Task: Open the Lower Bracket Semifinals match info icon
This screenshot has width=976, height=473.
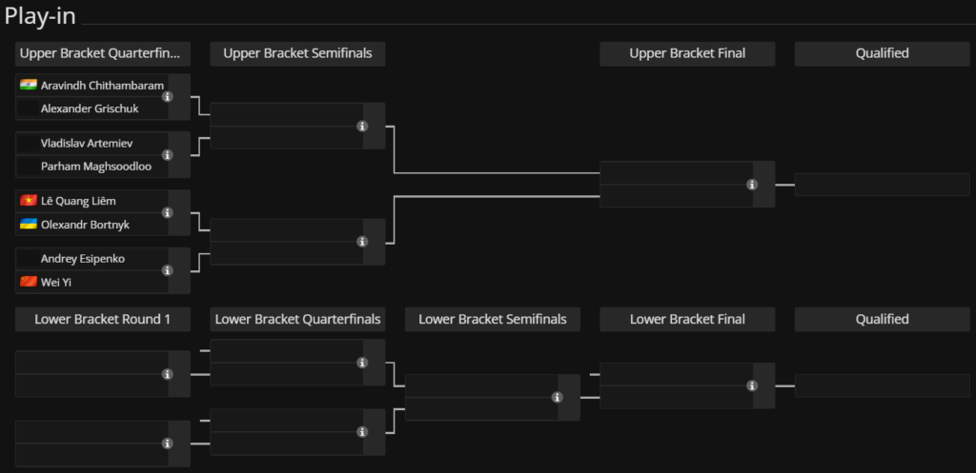Action: pyautogui.click(x=557, y=397)
